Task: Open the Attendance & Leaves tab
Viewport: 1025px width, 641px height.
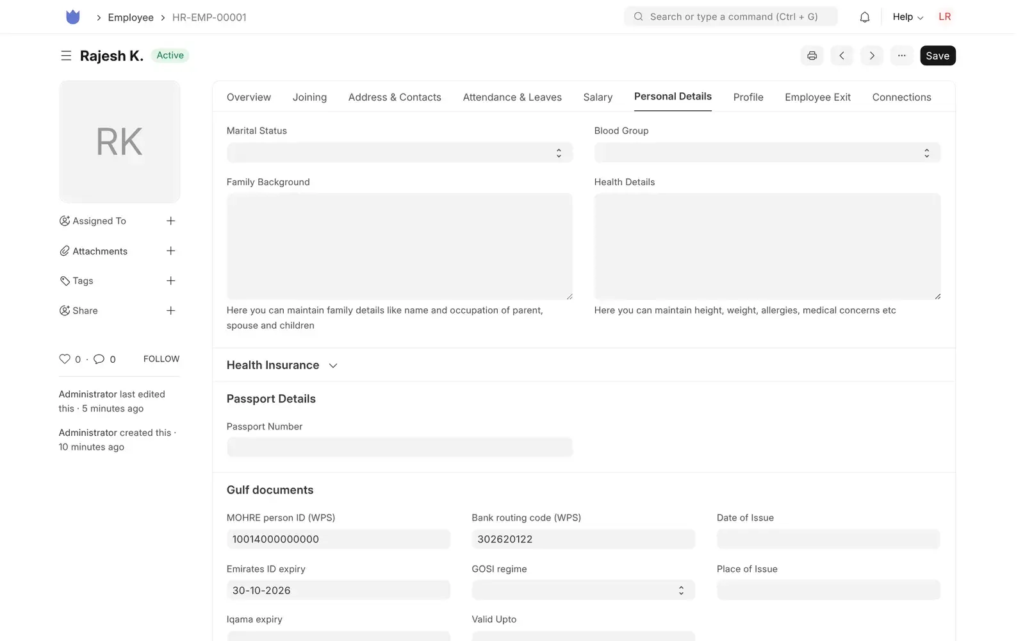Action: click(x=512, y=97)
